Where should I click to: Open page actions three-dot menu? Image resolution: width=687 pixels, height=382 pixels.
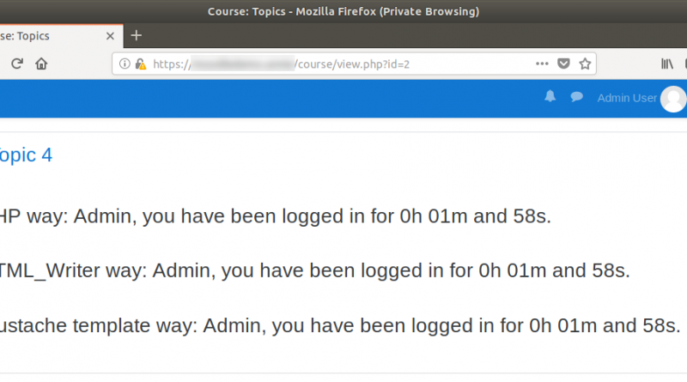click(542, 64)
